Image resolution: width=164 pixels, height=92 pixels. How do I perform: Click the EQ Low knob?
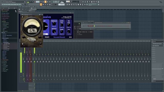[69, 32]
